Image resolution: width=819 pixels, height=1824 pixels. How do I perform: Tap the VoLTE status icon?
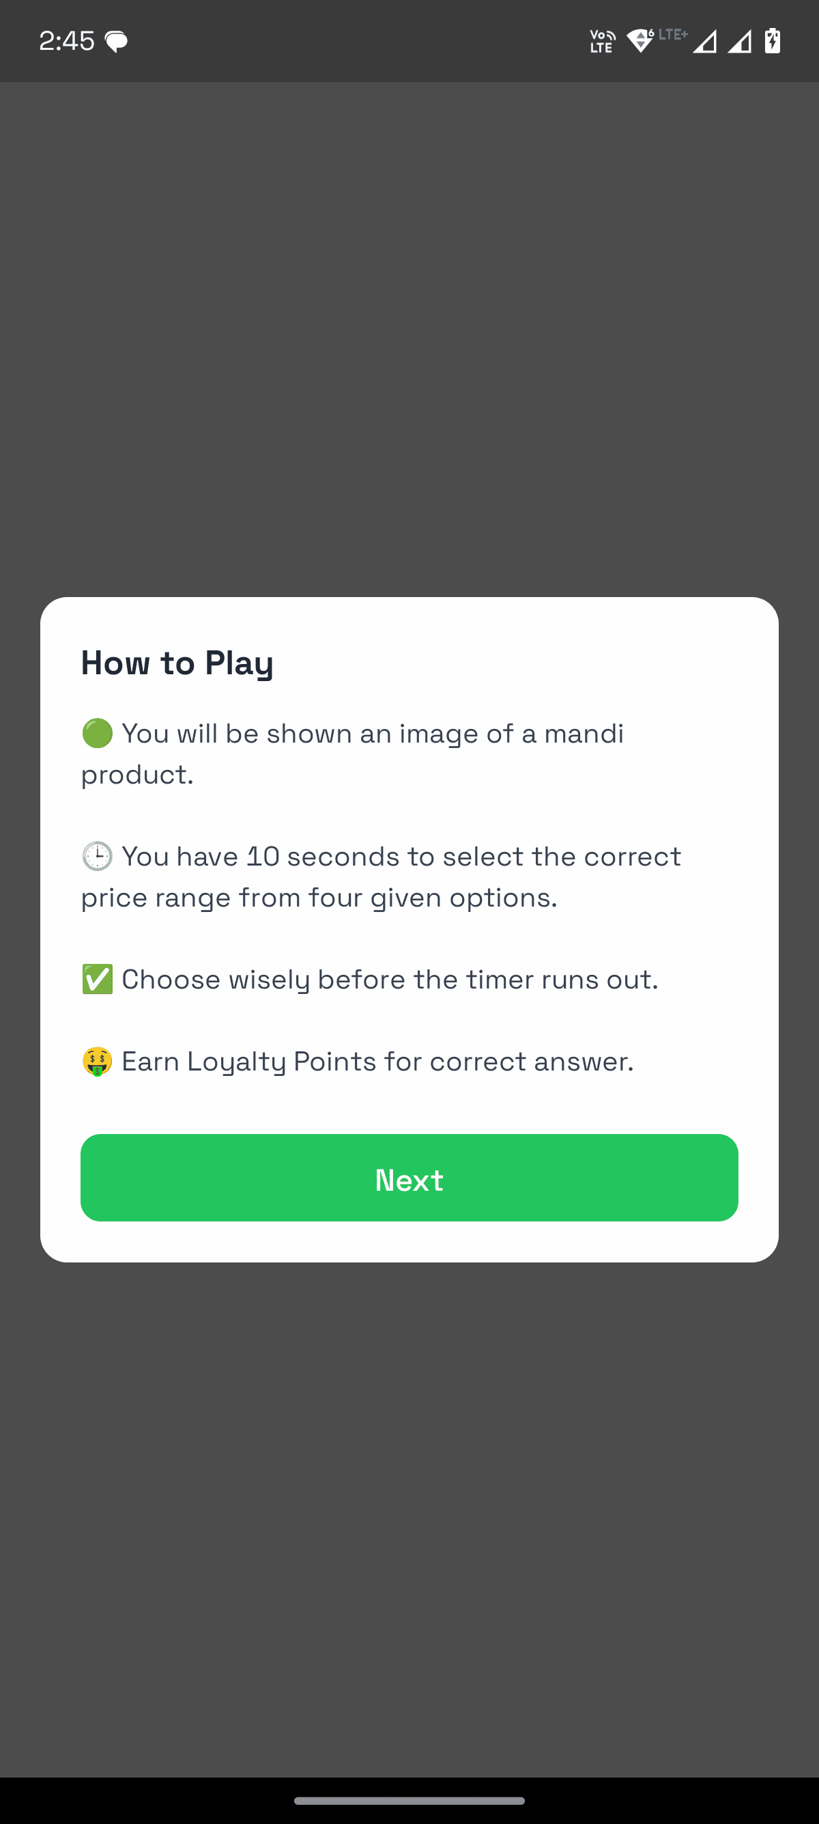[602, 42]
